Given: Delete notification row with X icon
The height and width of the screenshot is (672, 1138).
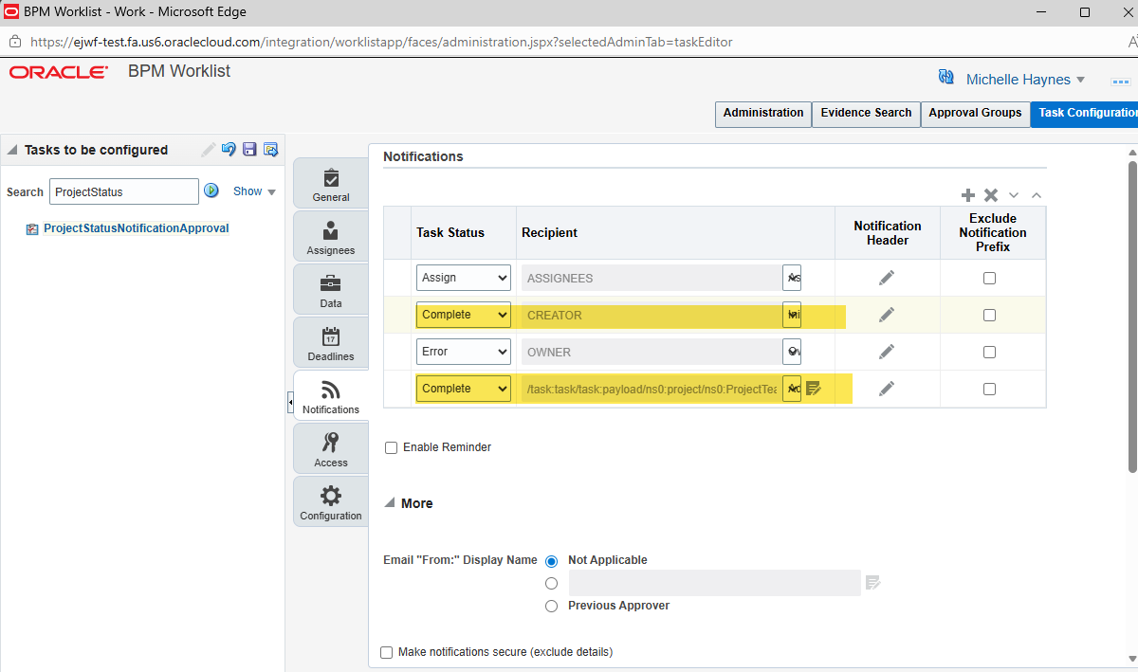Looking at the screenshot, I should [991, 195].
